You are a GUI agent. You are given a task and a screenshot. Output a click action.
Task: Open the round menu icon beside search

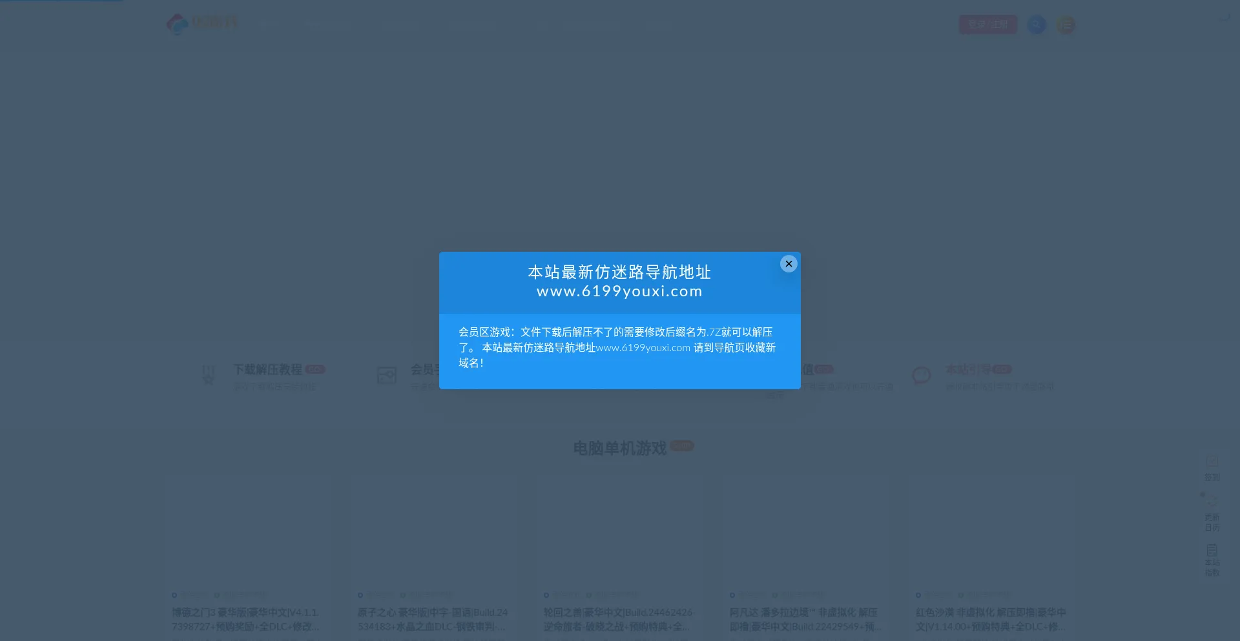(1066, 25)
